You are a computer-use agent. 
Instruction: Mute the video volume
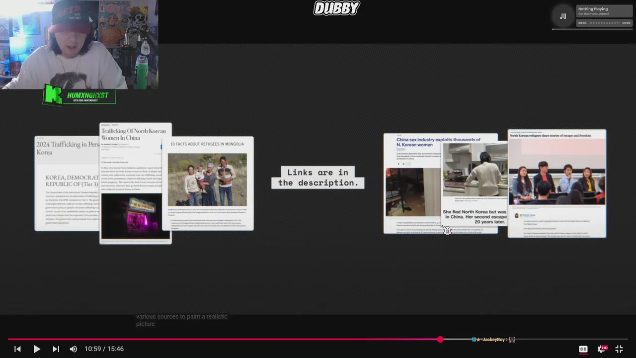click(74, 349)
